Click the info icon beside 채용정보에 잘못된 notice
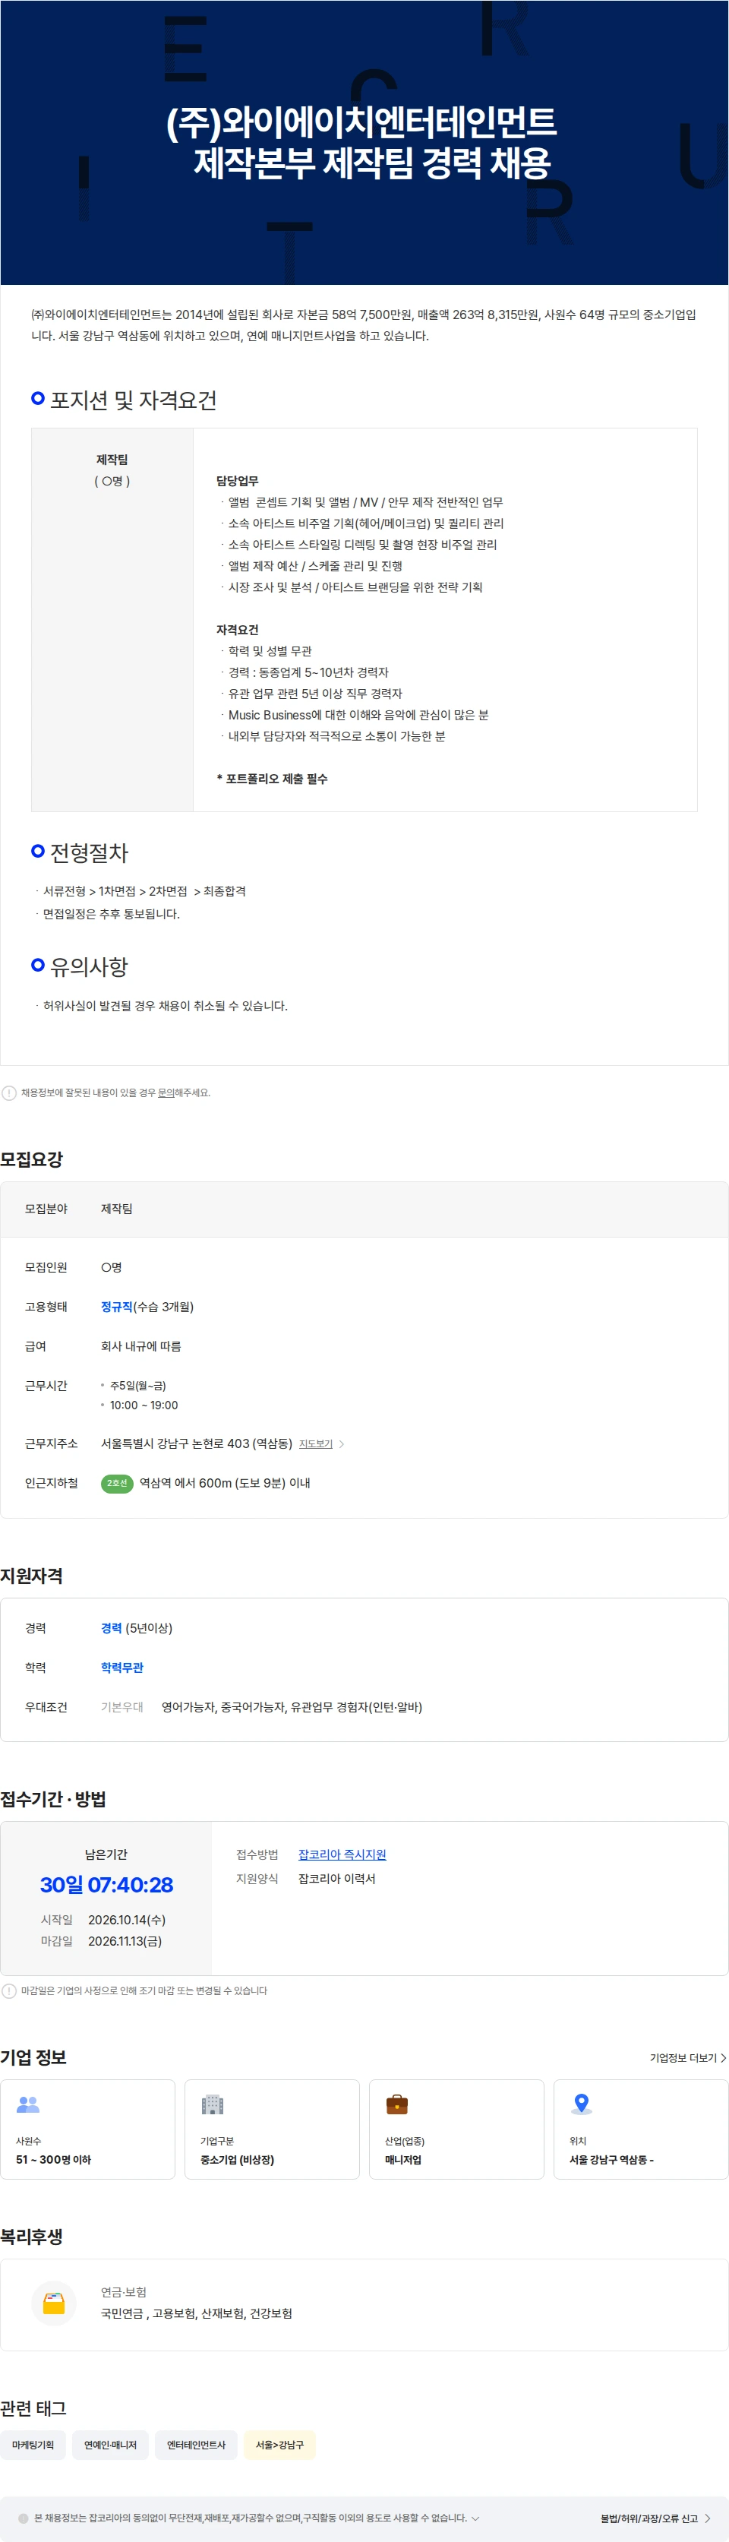Viewport: 729px width, 2542px height. coord(9,1092)
